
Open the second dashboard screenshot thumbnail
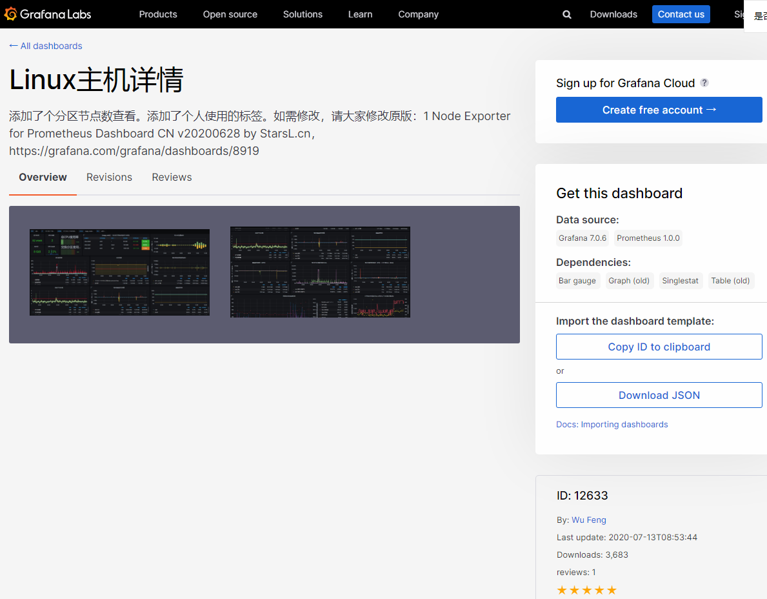tap(320, 272)
